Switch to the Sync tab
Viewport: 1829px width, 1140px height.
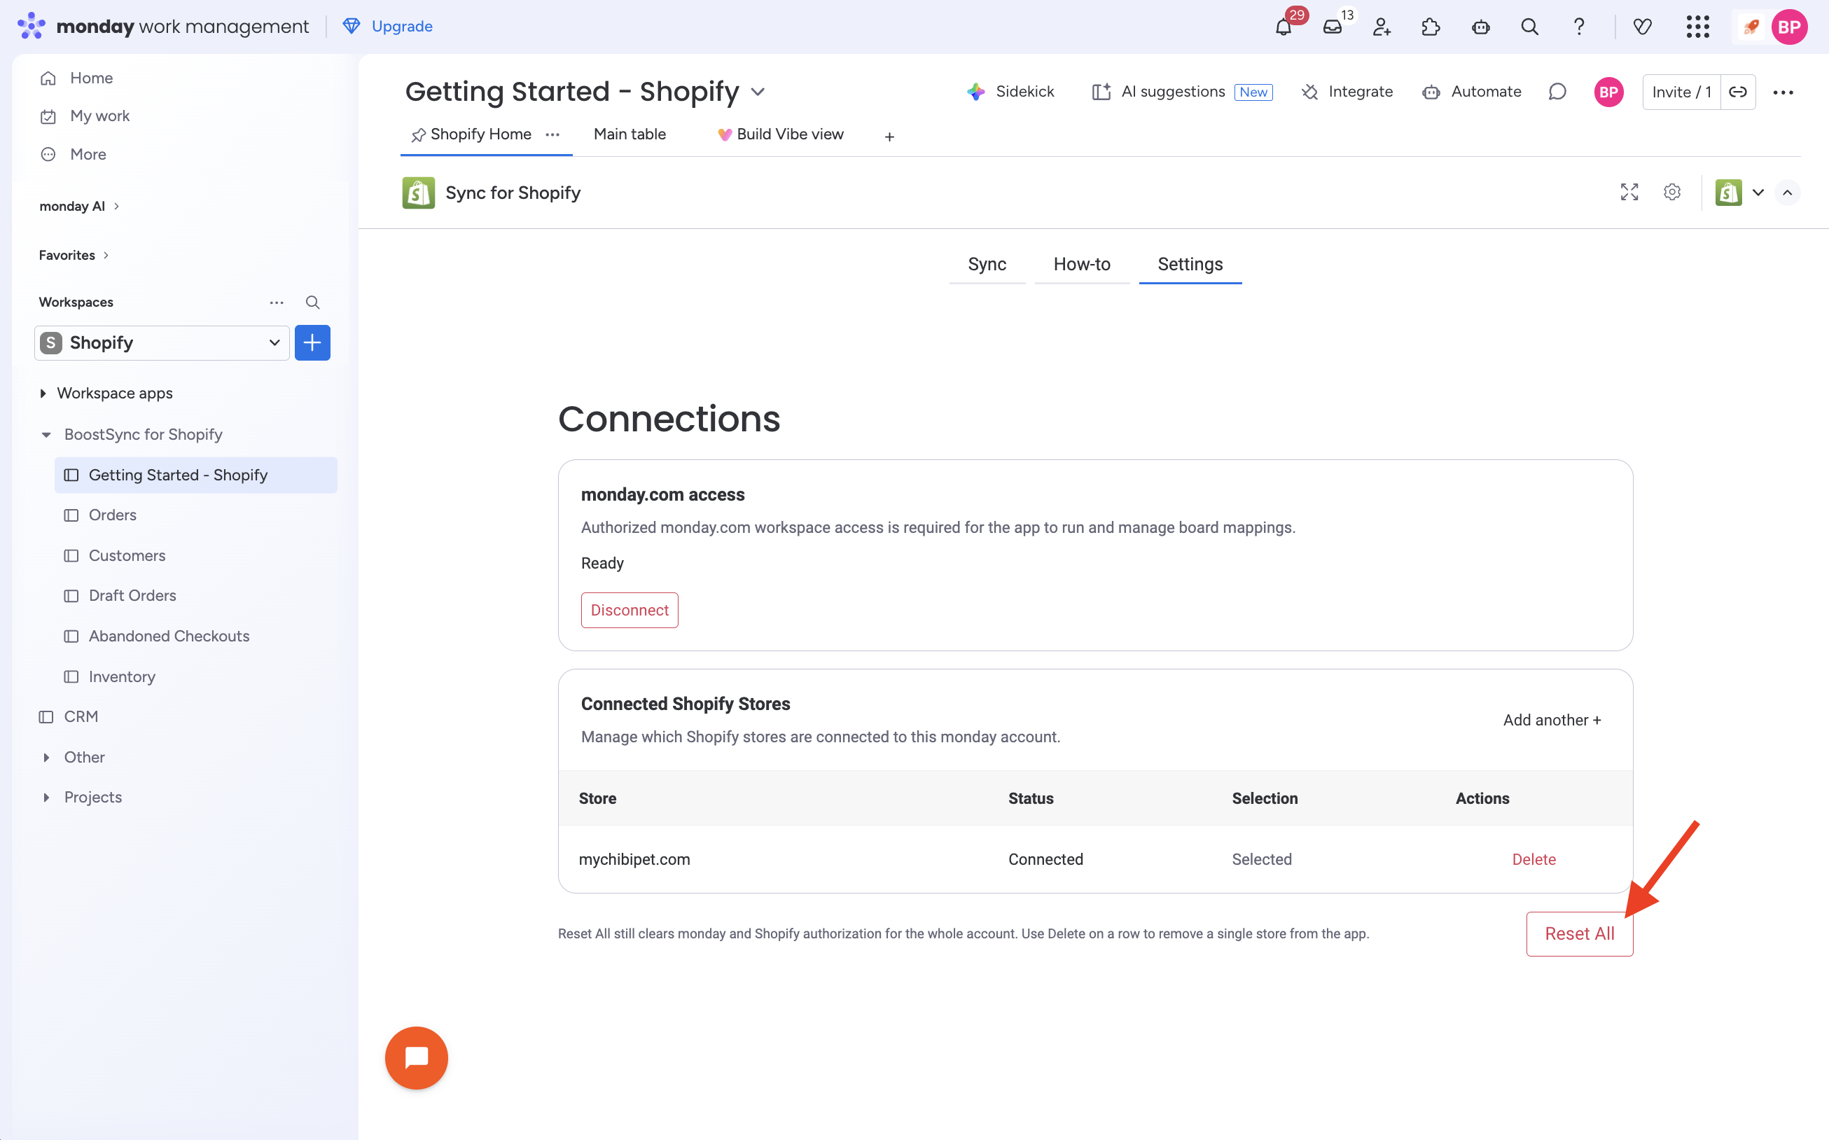coord(987,265)
